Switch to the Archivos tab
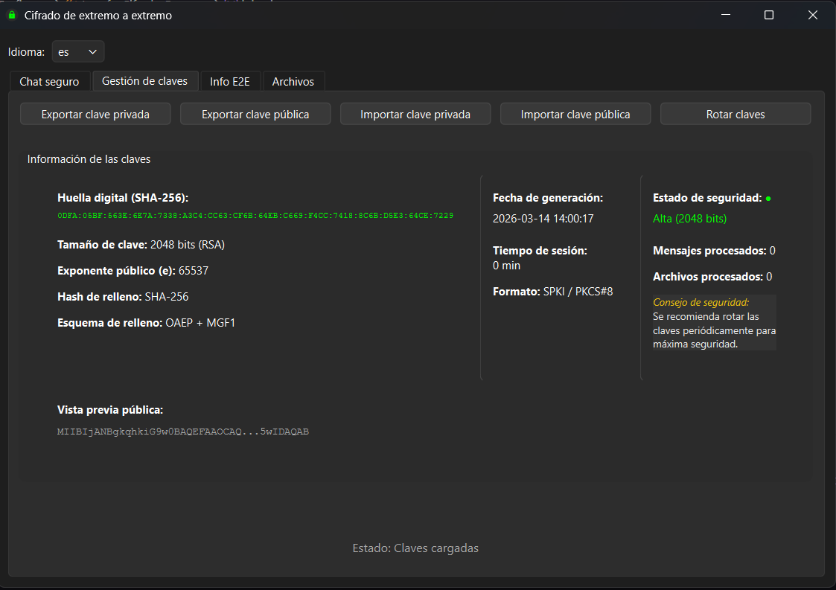 (293, 80)
